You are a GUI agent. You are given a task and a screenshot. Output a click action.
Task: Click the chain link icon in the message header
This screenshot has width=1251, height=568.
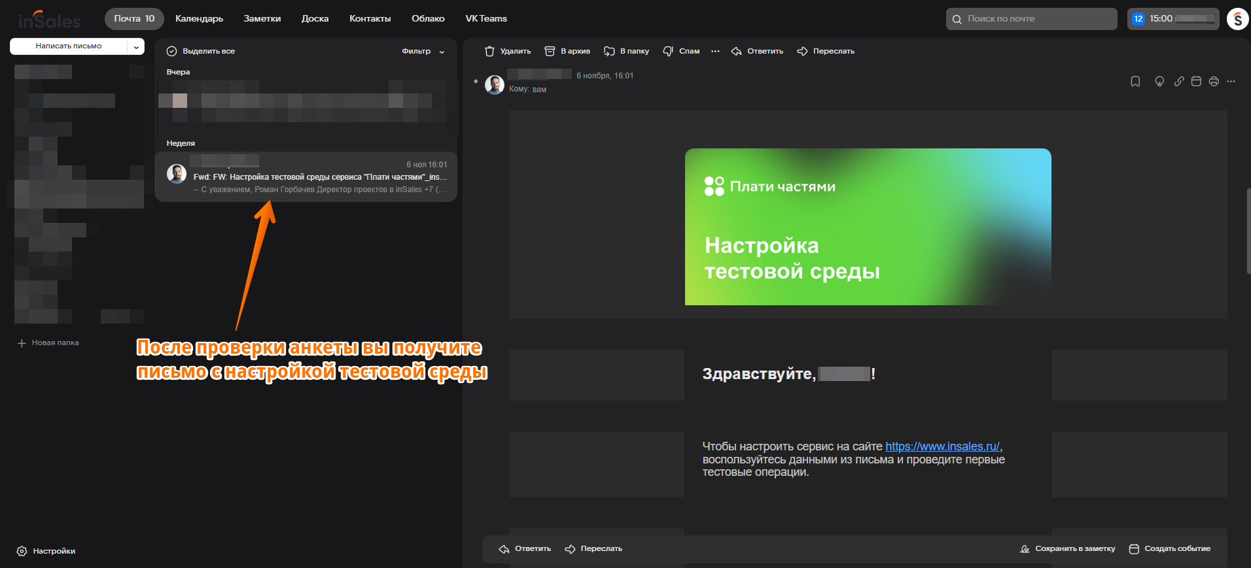click(1178, 82)
